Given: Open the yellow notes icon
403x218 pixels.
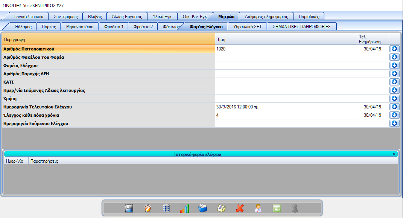Looking at the screenshot, I should (x=221, y=208).
